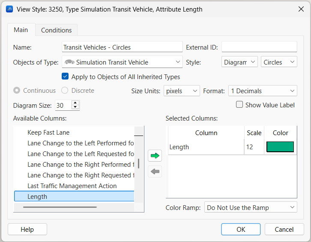Increase Diagram Size with up arrow
The width and height of the screenshot is (311, 242).
pyautogui.click(x=75, y=103)
